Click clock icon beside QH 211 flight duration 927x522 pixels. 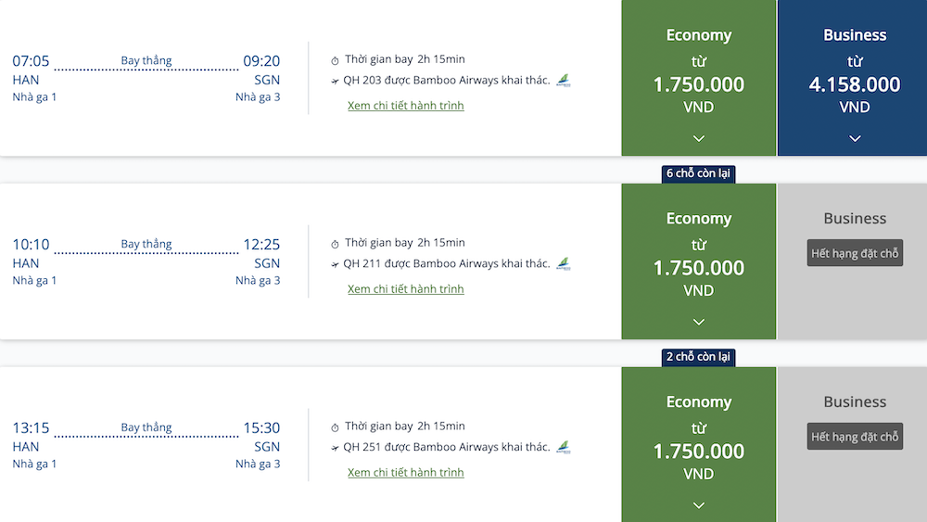click(336, 244)
